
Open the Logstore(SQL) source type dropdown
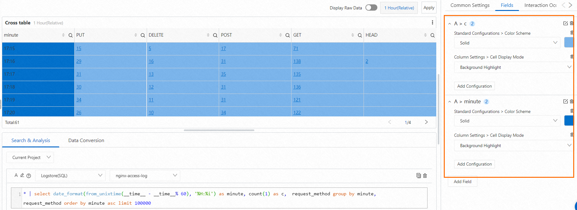click(71, 176)
